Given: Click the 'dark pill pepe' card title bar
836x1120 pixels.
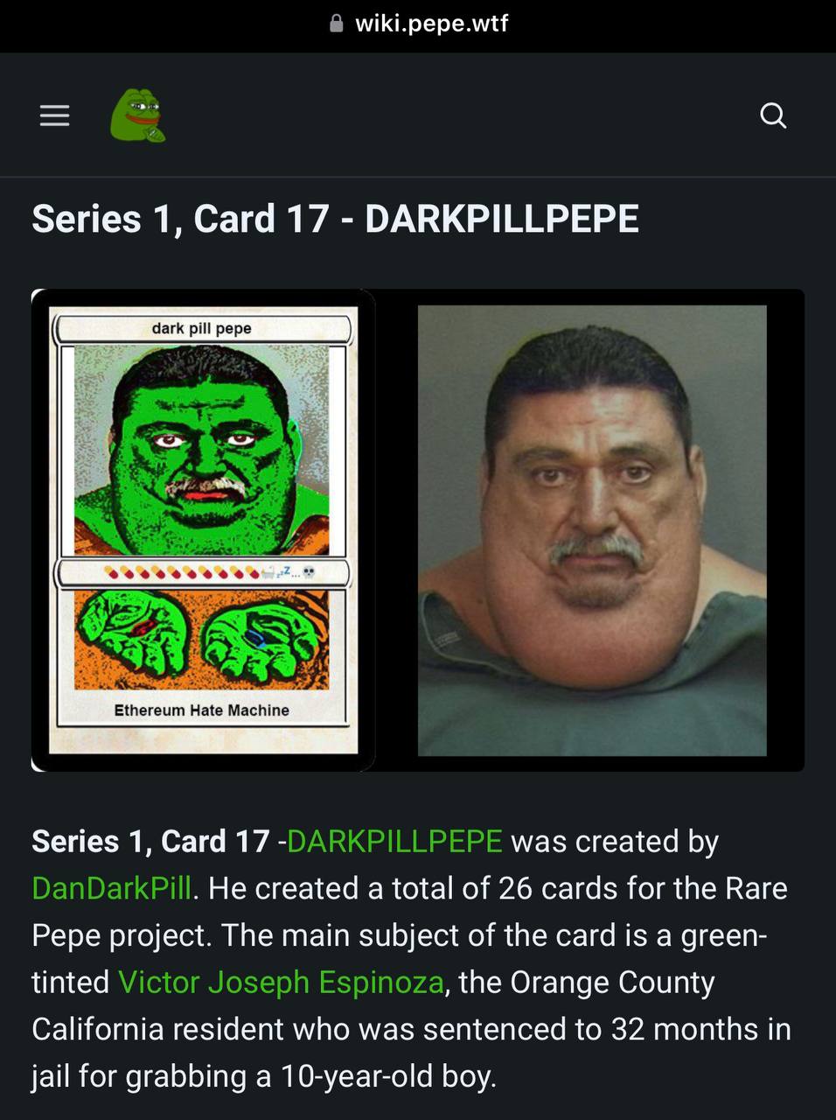Looking at the screenshot, I should [202, 328].
